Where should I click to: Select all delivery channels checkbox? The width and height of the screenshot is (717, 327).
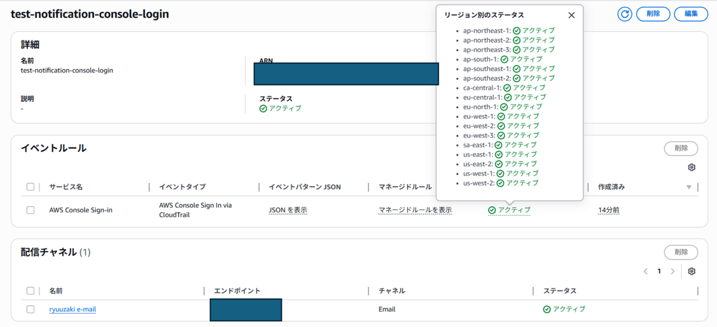[x=30, y=291]
